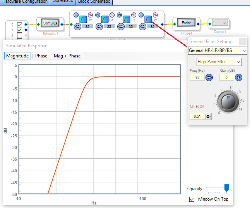Close the General Filter Settings panel
The height and width of the screenshot is (208, 250).
243,42
